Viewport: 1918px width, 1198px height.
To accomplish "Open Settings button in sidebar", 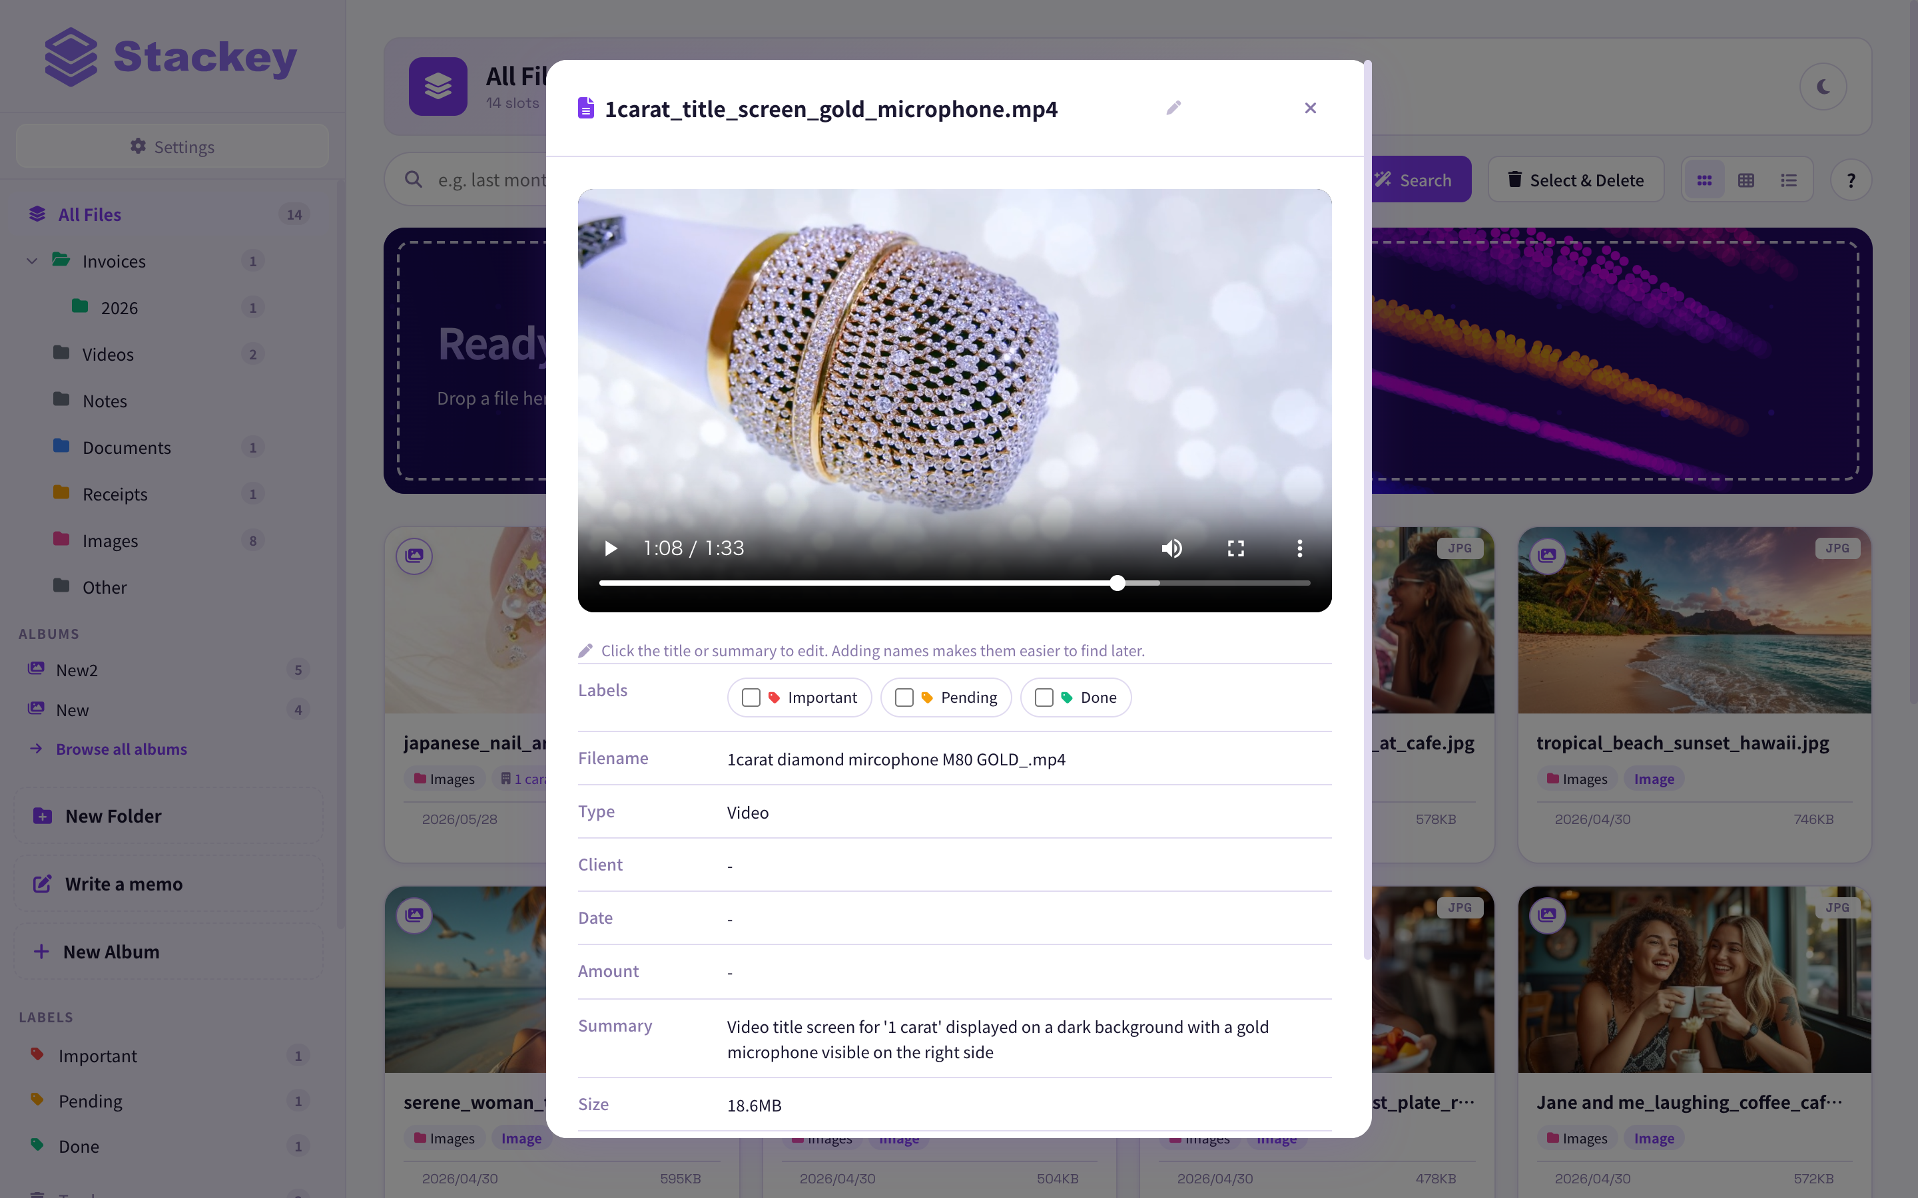I will (x=172, y=146).
